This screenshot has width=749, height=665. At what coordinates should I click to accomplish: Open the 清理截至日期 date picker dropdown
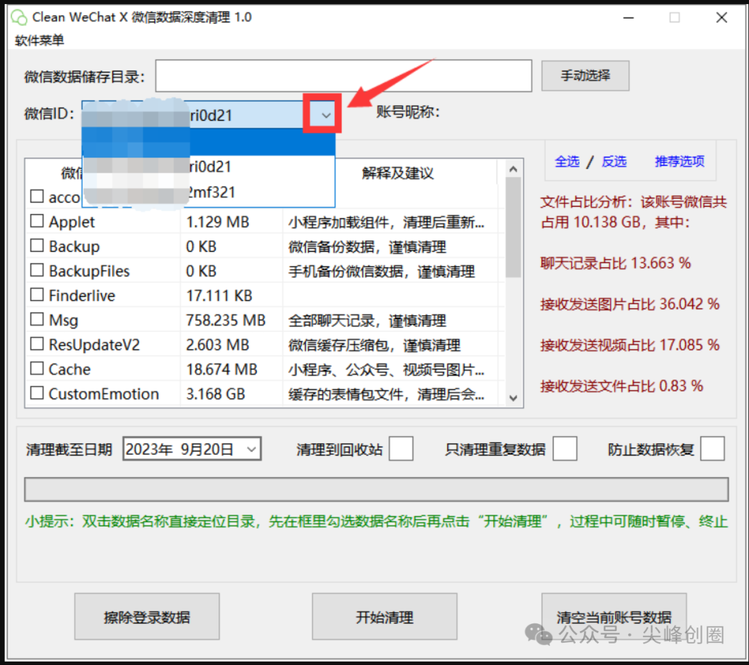[251, 449]
